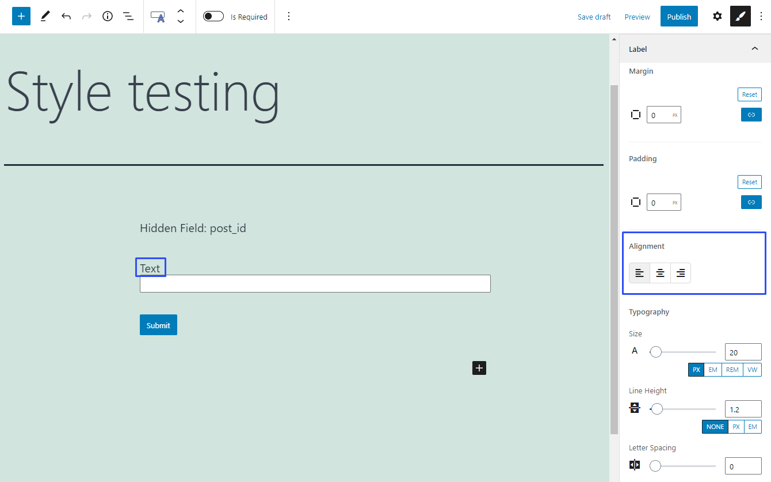The width and height of the screenshot is (771, 482).
Task: Set line height unit to PX
Action: click(x=736, y=426)
